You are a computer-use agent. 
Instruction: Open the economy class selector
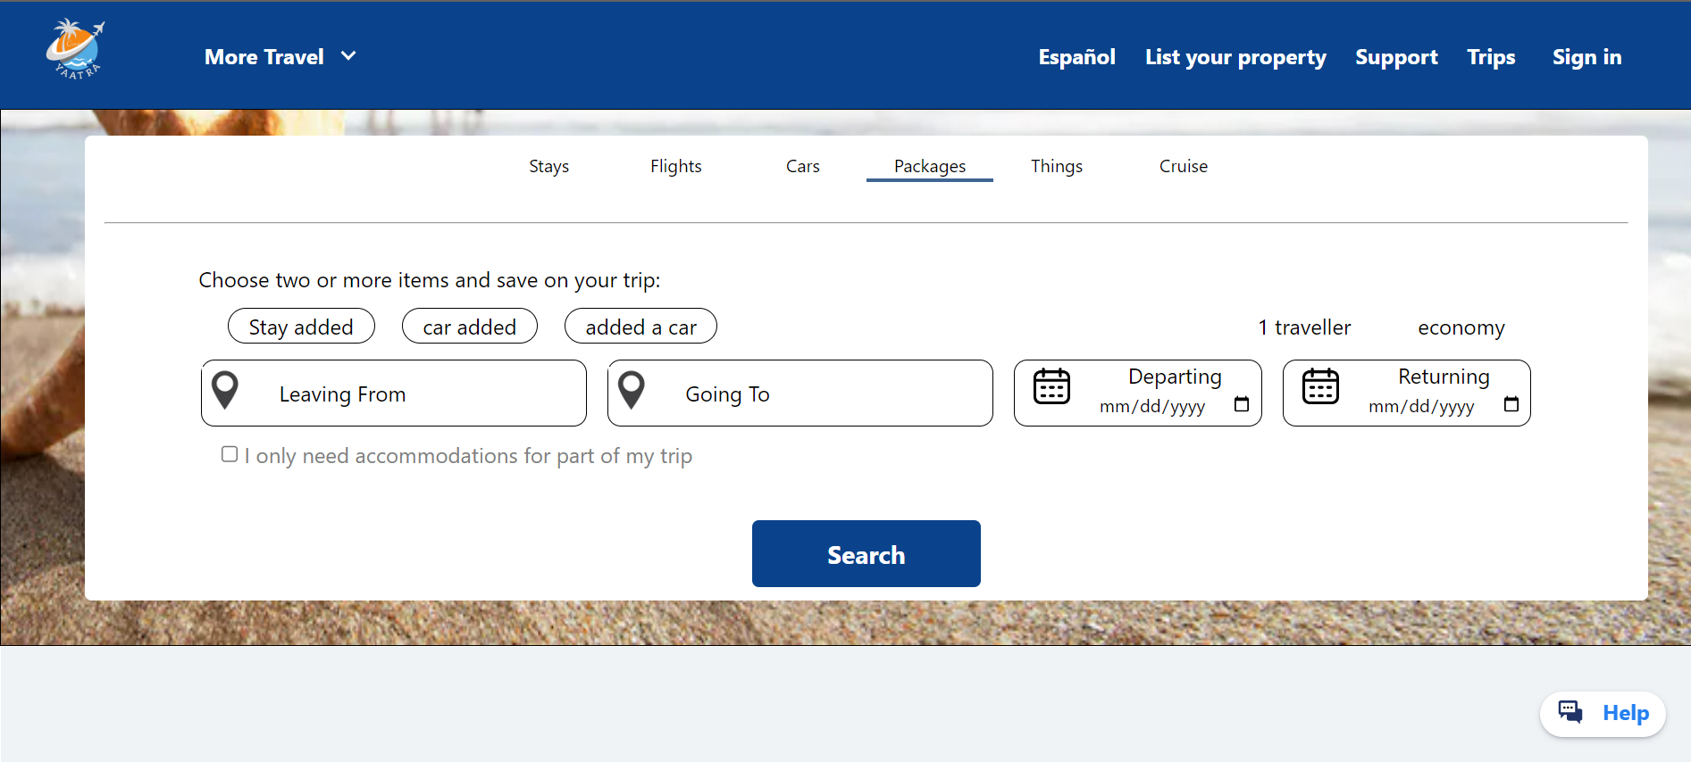pos(1461,327)
